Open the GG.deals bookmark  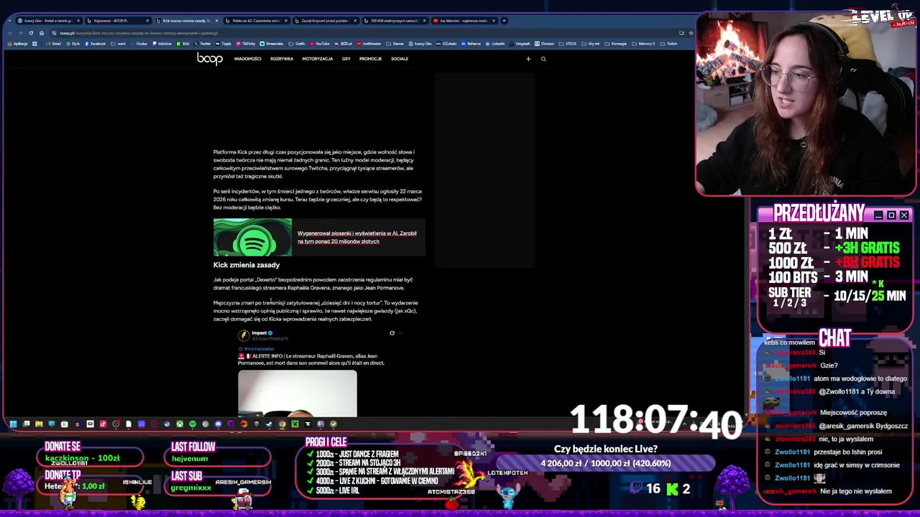coord(446,44)
